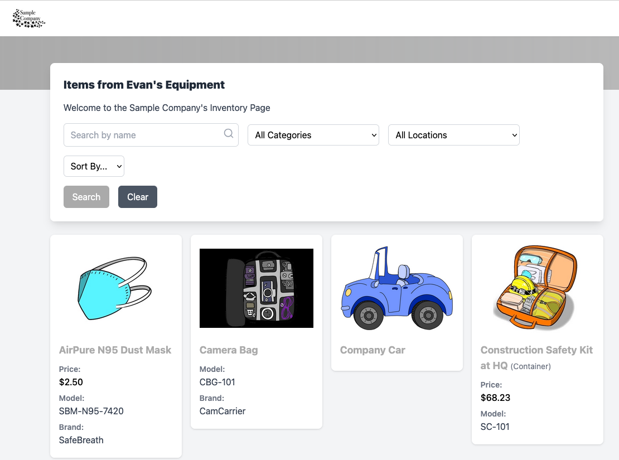Click heading Items from Evan's Equipment
Image resolution: width=619 pixels, height=460 pixels.
pos(144,85)
